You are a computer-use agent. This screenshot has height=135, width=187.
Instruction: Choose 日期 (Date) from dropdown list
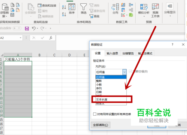click(111, 92)
